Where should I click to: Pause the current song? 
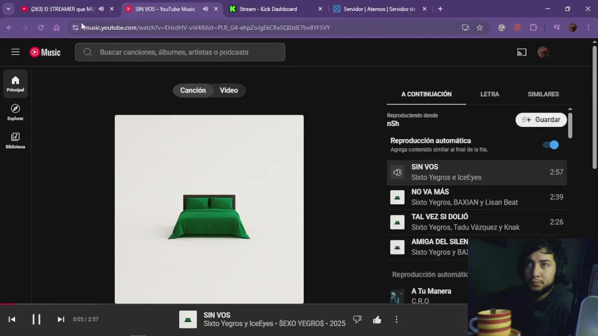36,319
